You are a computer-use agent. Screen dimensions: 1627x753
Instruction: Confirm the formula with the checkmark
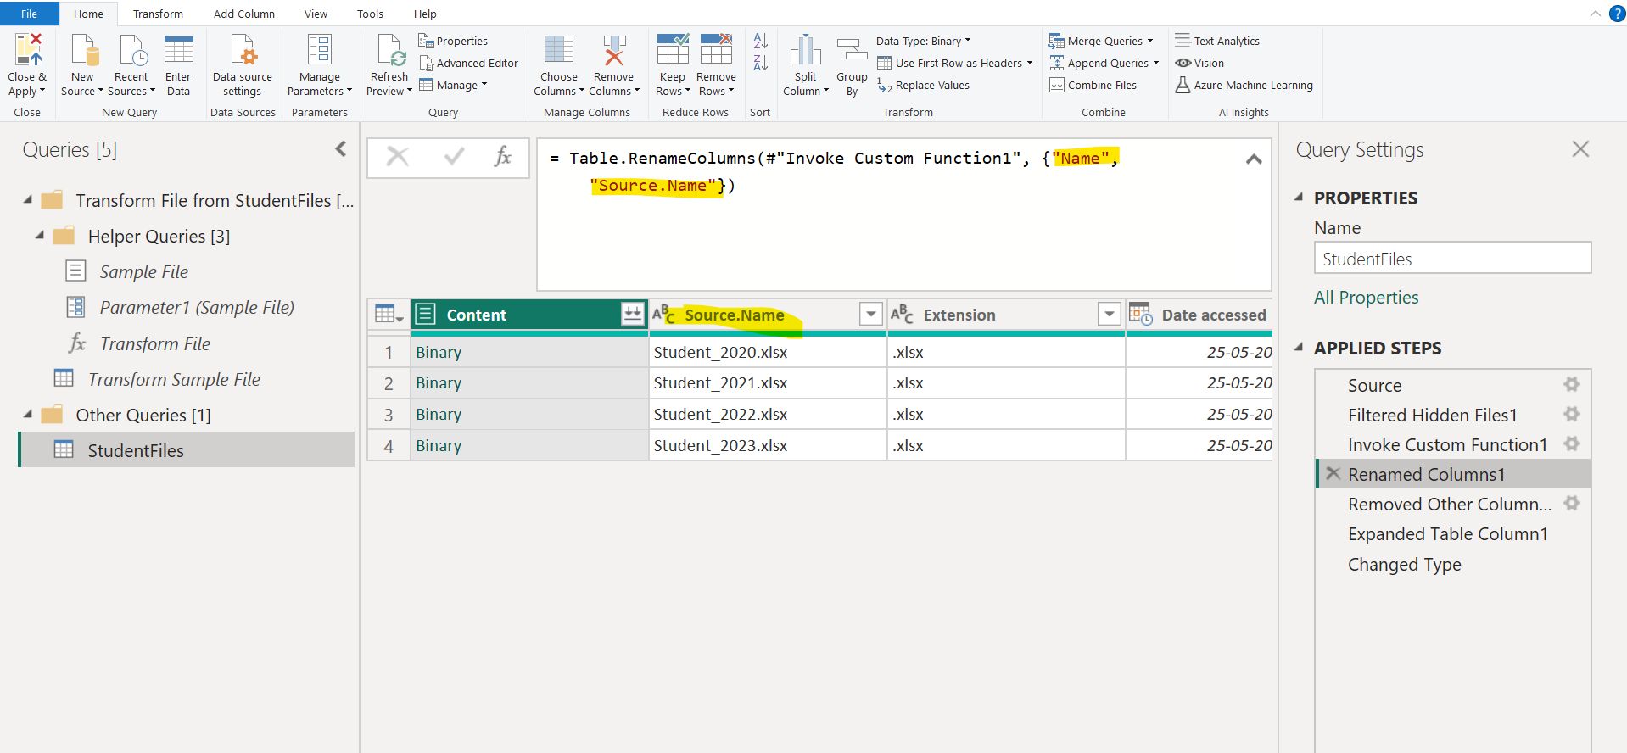tap(454, 157)
